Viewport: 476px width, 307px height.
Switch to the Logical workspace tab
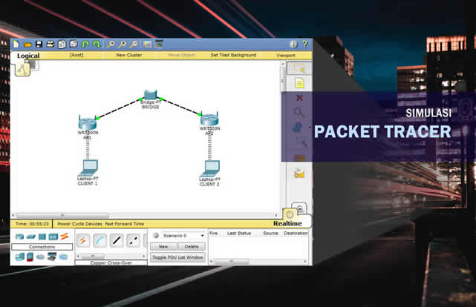(x=28, y=56)
